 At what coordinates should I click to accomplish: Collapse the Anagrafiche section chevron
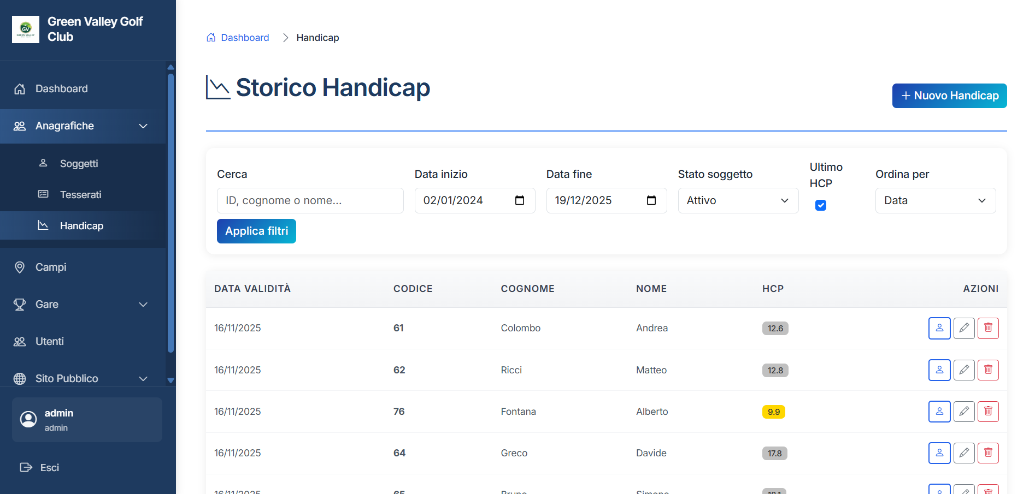(143, 126)
